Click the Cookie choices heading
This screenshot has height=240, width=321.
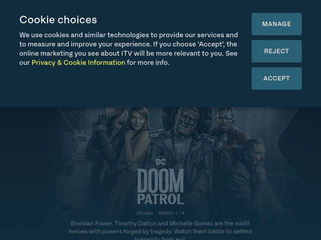[58, 20]
